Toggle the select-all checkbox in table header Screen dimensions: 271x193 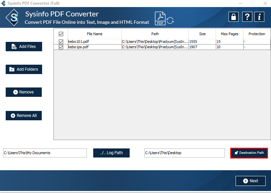[x=61, y=34]
